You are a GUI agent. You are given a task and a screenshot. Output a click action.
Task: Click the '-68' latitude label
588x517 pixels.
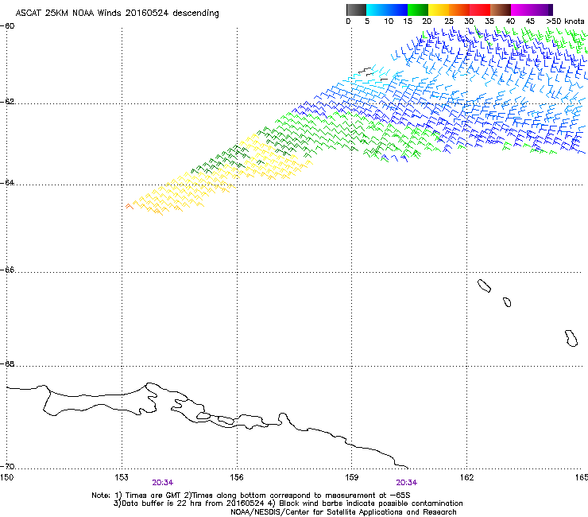click(7, 363)
